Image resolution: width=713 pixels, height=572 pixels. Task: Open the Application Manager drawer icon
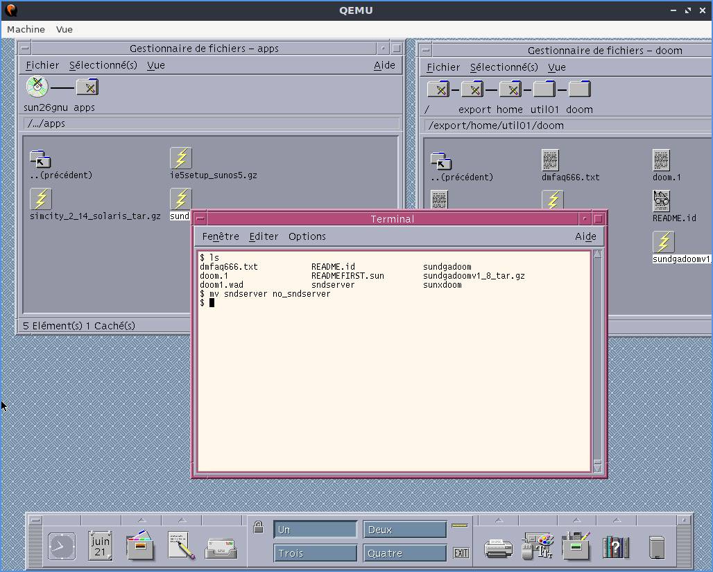tap(576, 546)
